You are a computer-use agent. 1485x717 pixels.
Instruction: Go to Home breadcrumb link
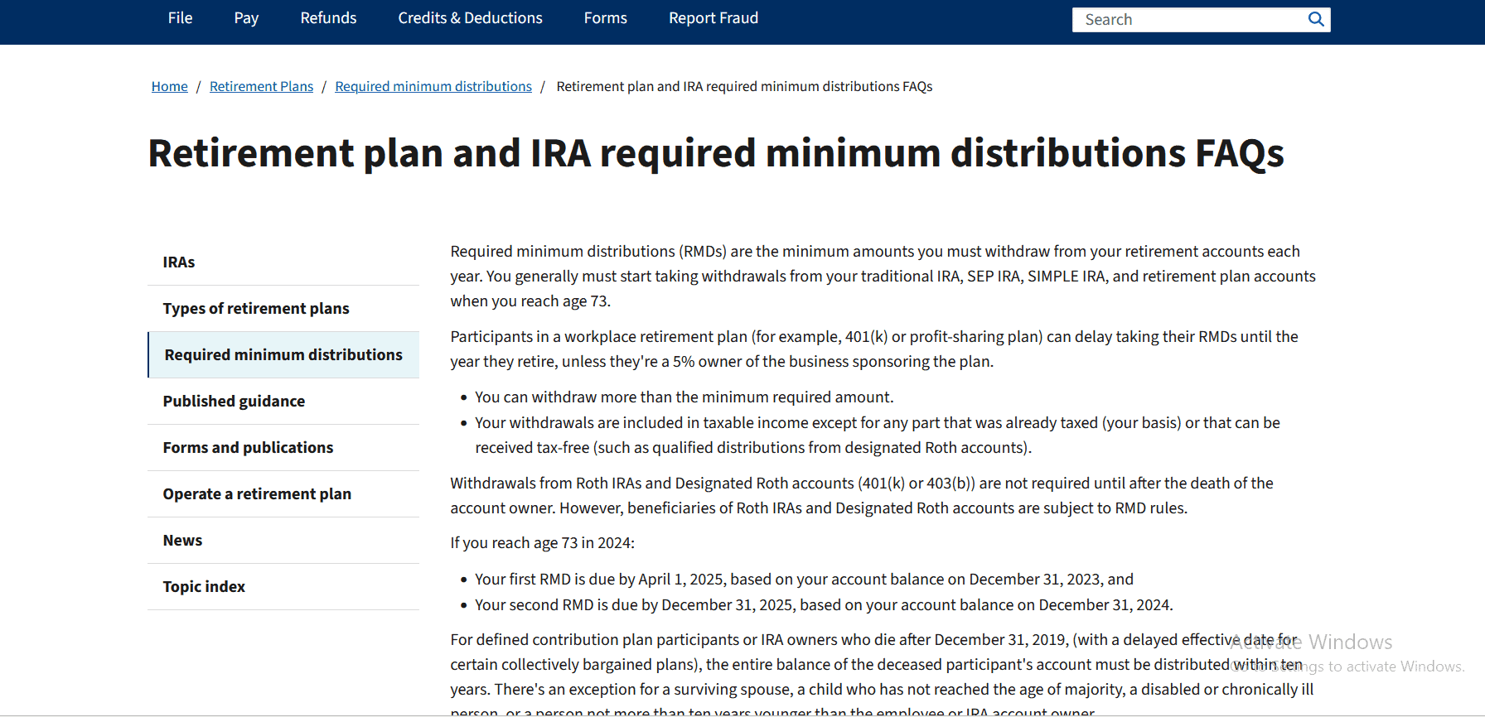tap(170, 86)
